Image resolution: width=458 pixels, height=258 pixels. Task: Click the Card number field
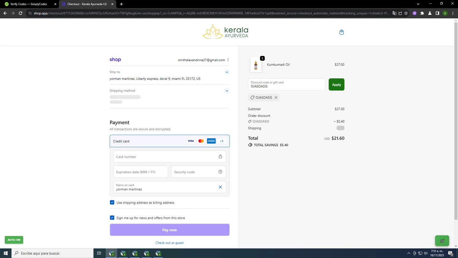(169, 157)
